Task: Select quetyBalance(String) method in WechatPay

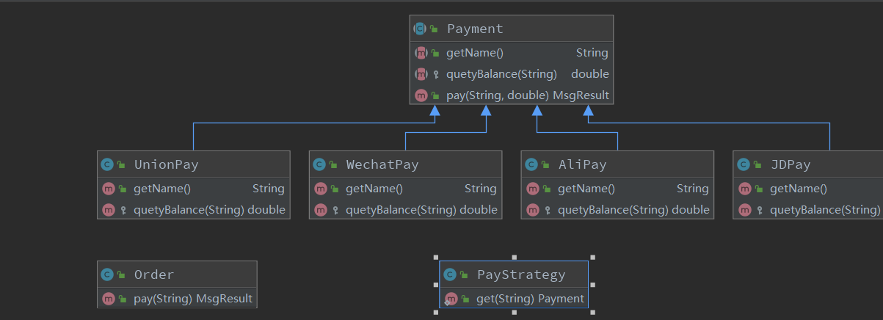Action: click(405, 210)
